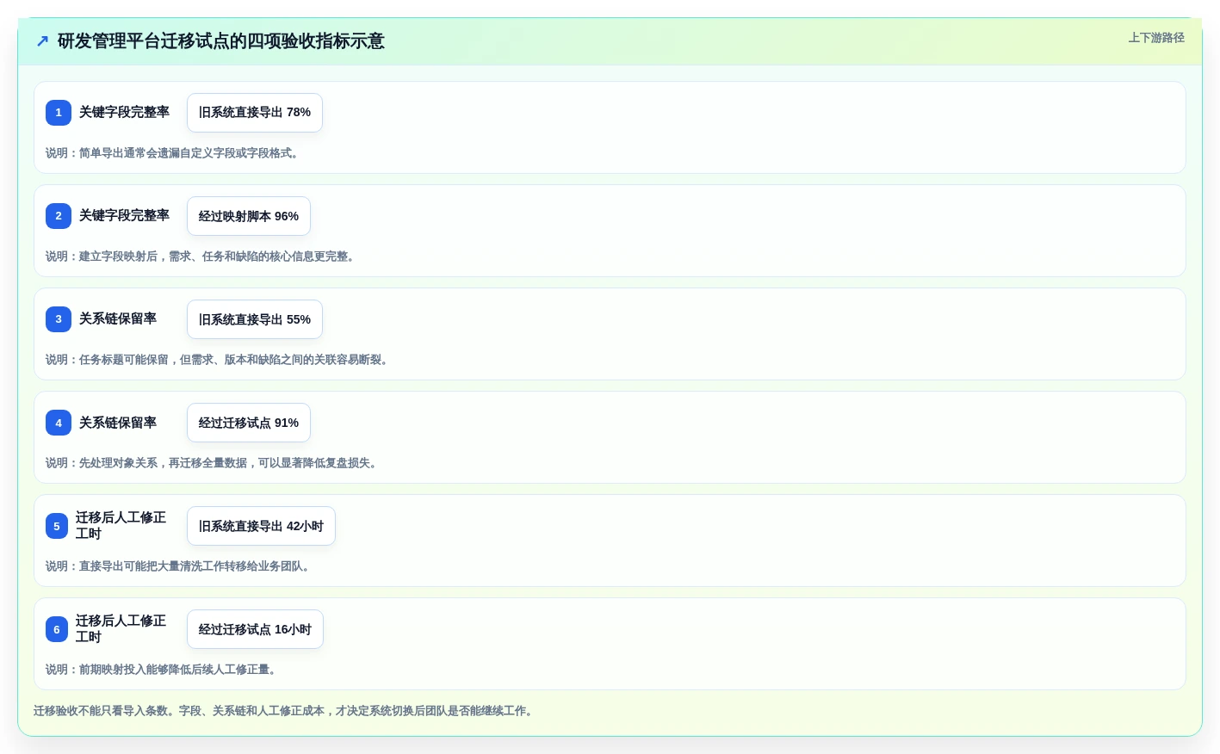Click 关键字段完整率 label in row 2
Screen dimensions: 1220x754
[124, 215]
